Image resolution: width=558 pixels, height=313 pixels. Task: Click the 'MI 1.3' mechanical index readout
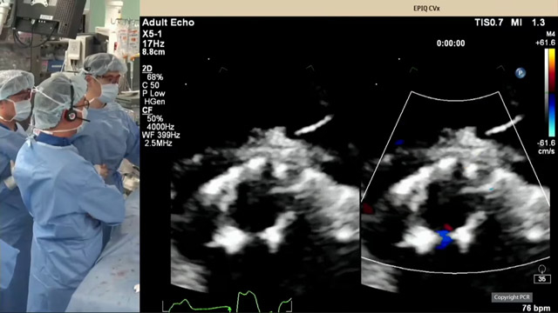[528, 23]
